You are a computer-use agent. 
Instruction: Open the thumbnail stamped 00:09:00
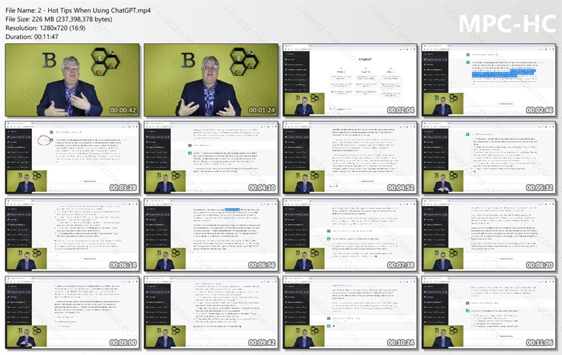coord(73,313)
